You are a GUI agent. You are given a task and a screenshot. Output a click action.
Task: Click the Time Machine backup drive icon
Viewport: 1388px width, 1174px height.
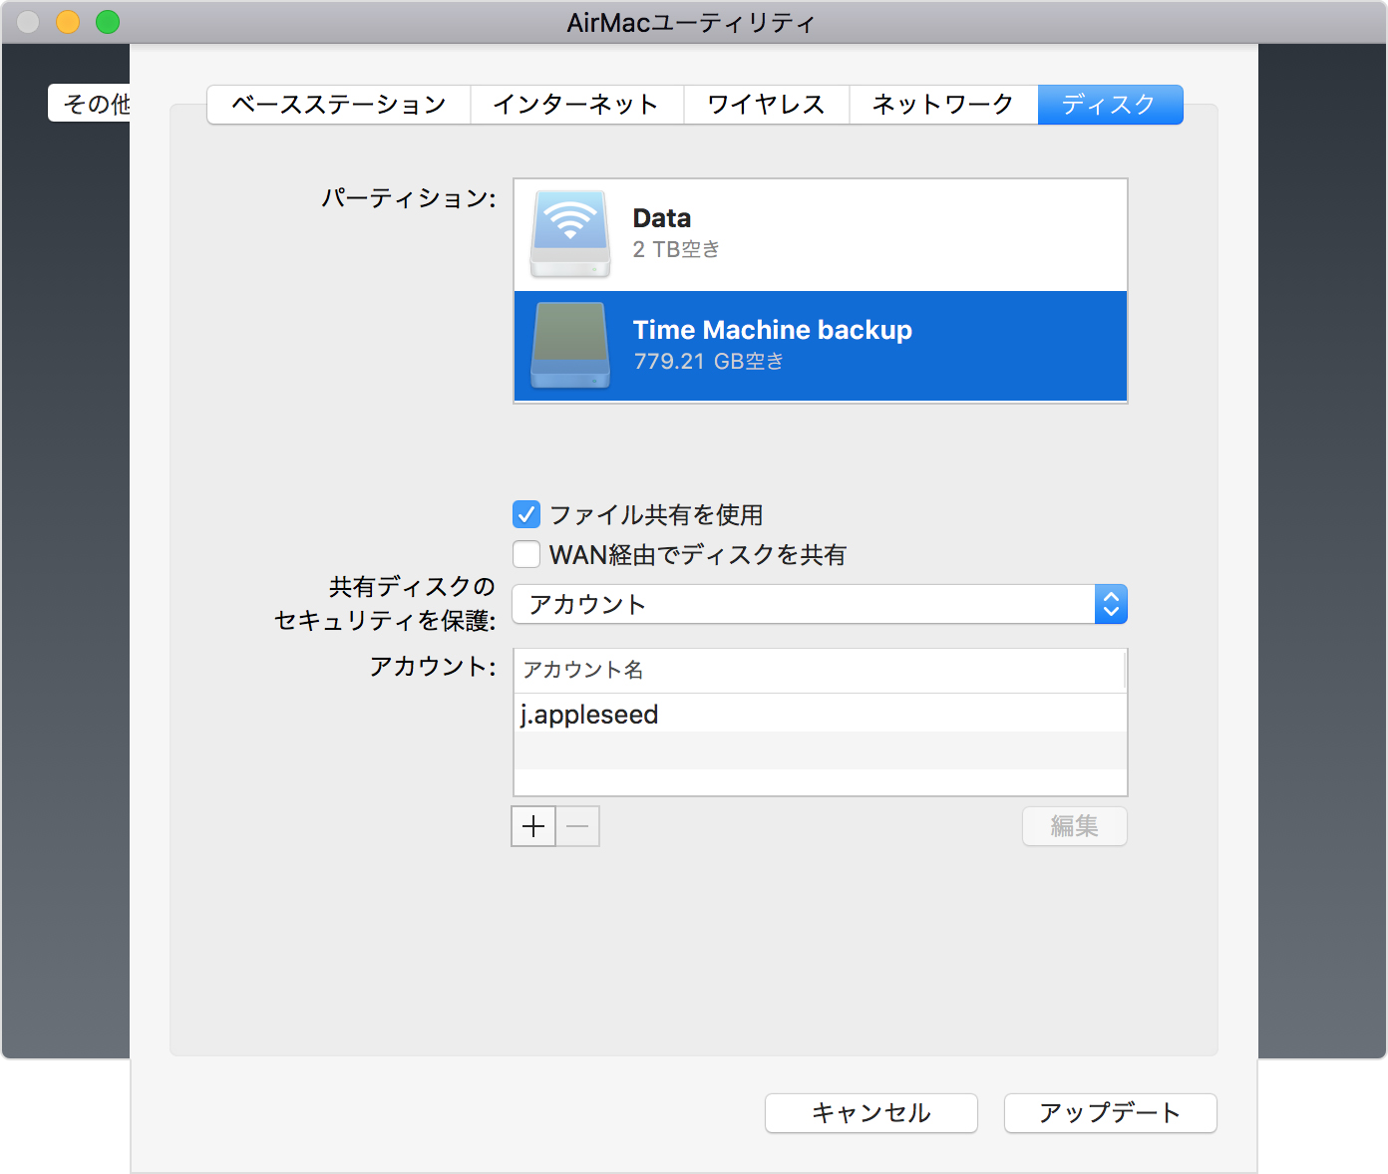pos(570,346)
